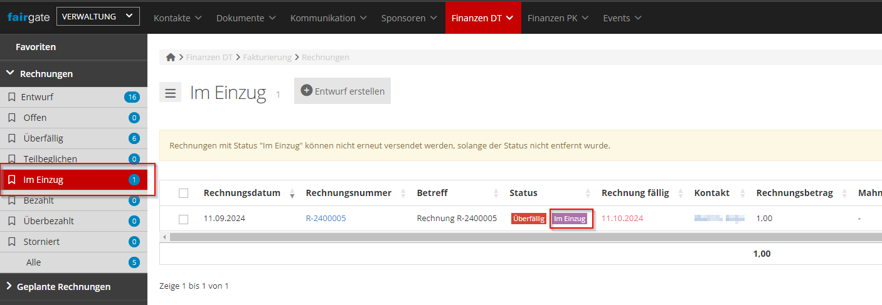Viewport: 882px width, 305px height.
Task: Tick the select-all checkbox in table header
Action: [x=183, y=193]
